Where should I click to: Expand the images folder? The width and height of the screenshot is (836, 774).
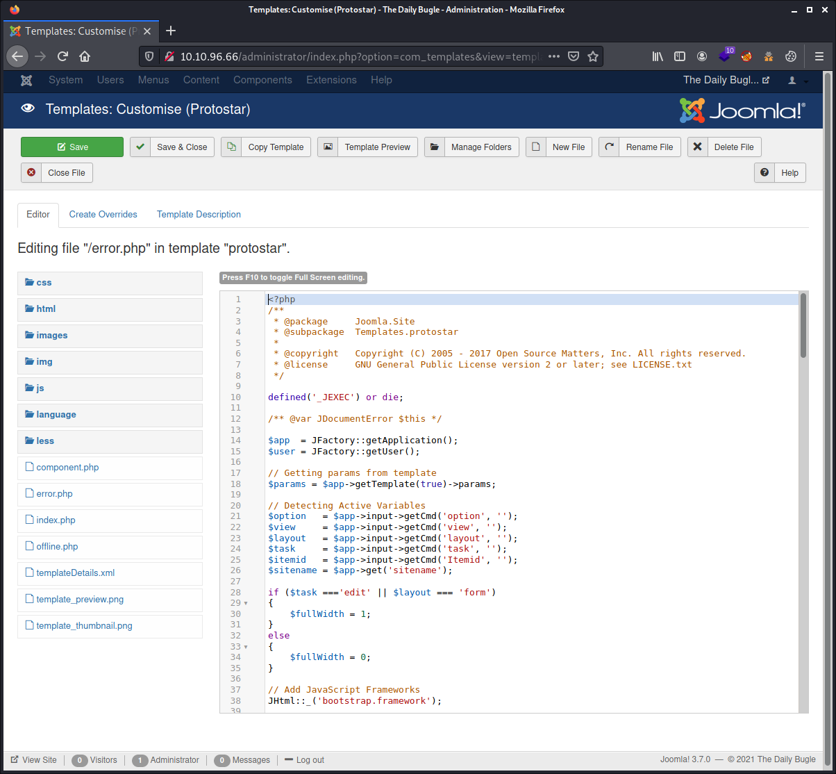pos(110,335)
